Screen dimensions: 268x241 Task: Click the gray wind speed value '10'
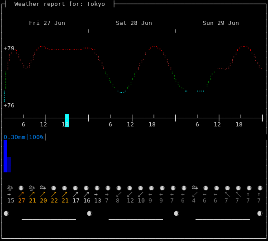coord(141,201)
